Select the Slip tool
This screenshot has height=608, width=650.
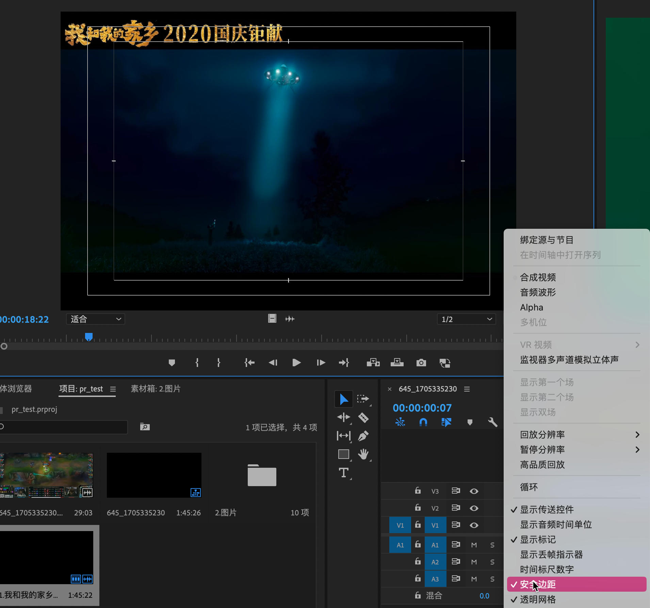click(x=344, y=436)
